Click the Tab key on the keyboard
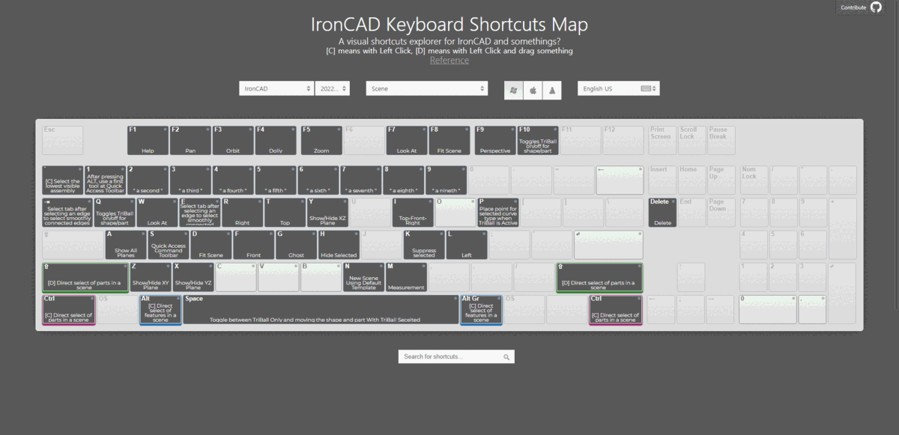This screenshot has width=899, height=435. [x=67, y=213]
